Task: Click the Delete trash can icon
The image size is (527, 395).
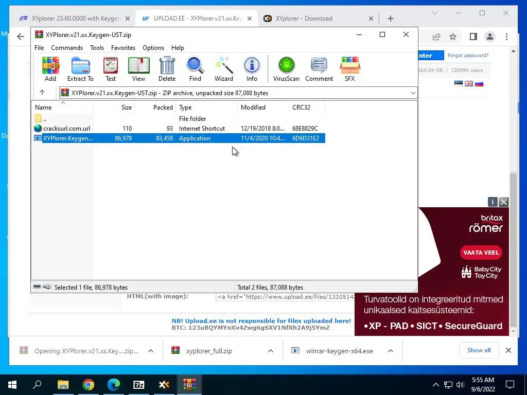Action: pos(167,69)
